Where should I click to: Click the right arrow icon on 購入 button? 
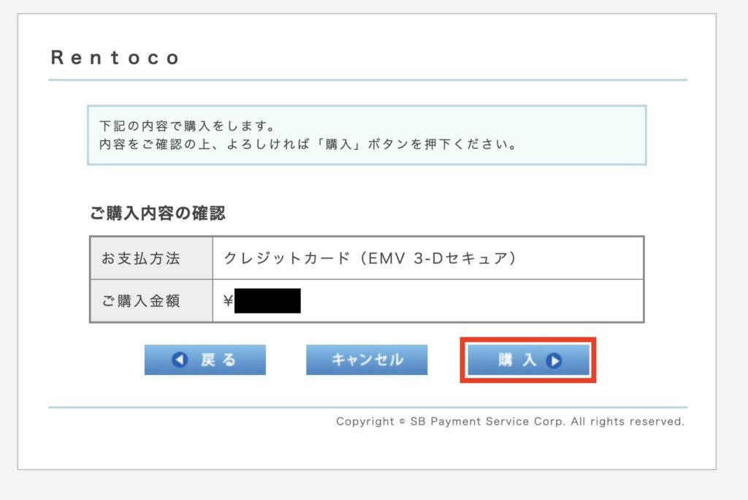click(x=554, y=360)
